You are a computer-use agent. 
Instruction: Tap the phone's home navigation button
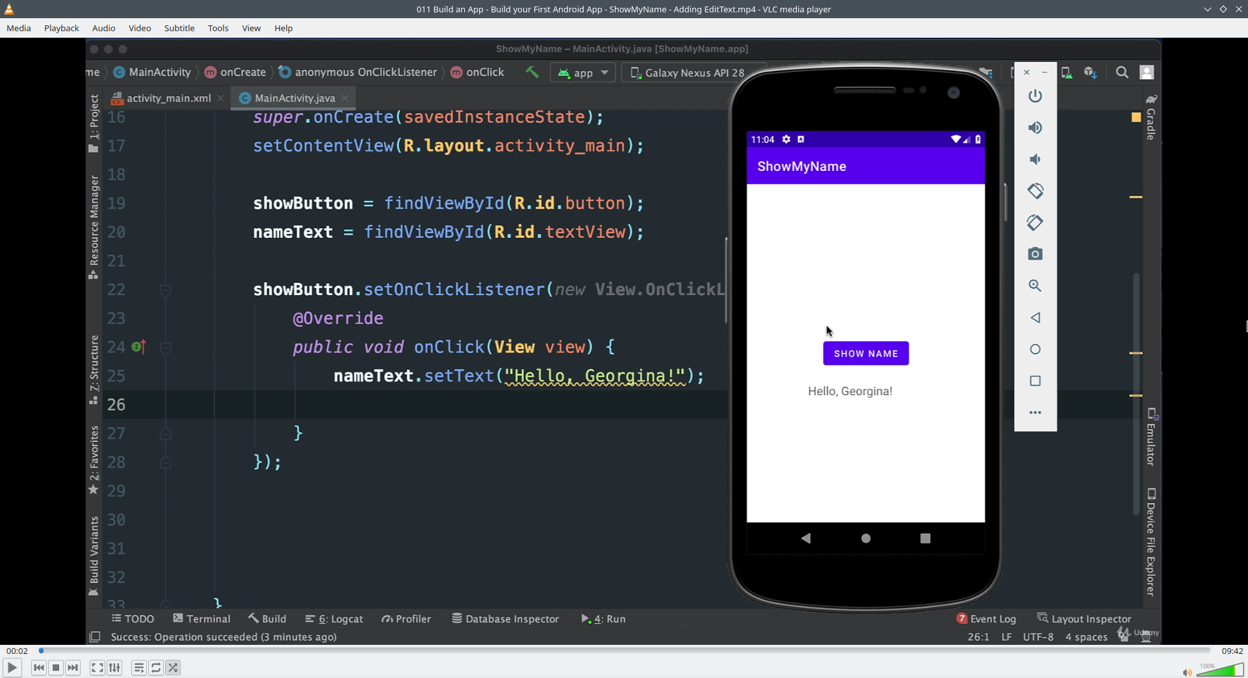tap(866, 538)
